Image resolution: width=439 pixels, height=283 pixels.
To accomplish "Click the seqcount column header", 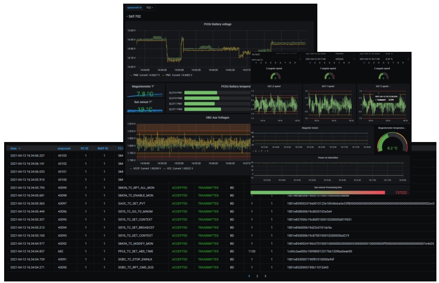I will (64, 148).
